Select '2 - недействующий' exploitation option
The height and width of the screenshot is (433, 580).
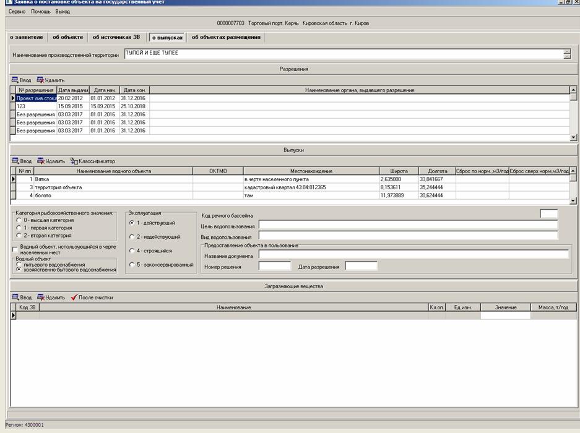131,237
